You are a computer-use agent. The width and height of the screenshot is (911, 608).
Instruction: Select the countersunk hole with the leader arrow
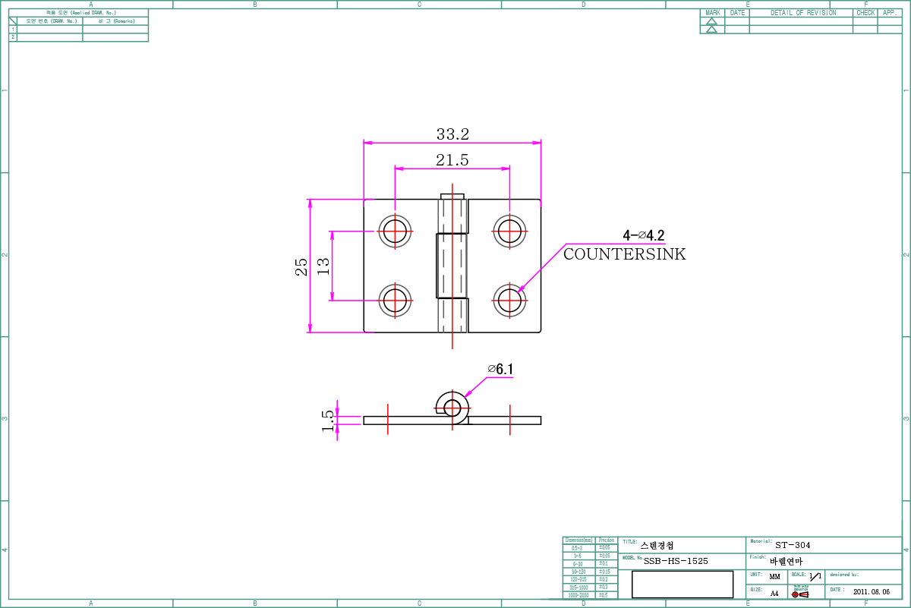coord(510,301)
